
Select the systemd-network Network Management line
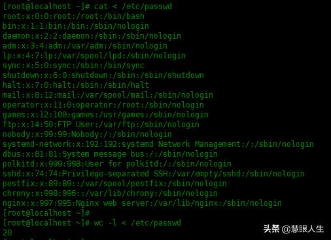(x=158, y=144)
